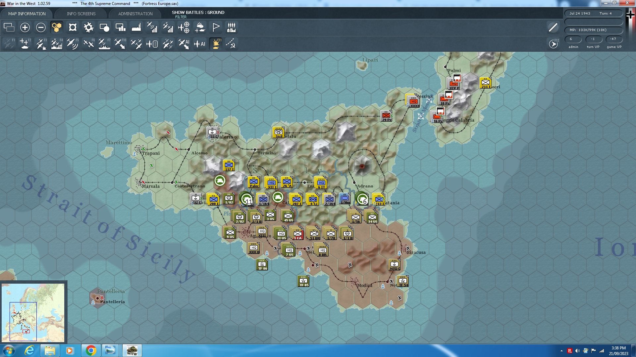Select the 7 US HQ unit counter
The image size is (636, 357).
coord(289,250)
